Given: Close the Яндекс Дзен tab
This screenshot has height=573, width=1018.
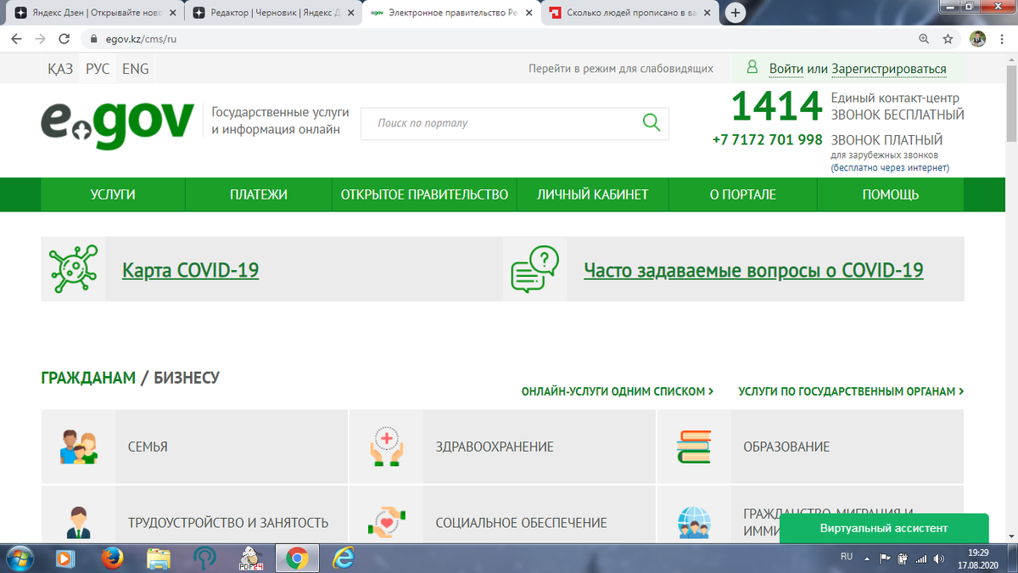Looking at the screenshot, I should point(173,14).
